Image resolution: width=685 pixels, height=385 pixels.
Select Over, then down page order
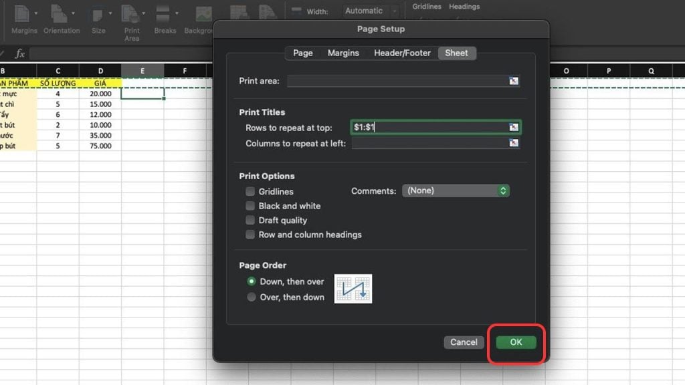252,297
